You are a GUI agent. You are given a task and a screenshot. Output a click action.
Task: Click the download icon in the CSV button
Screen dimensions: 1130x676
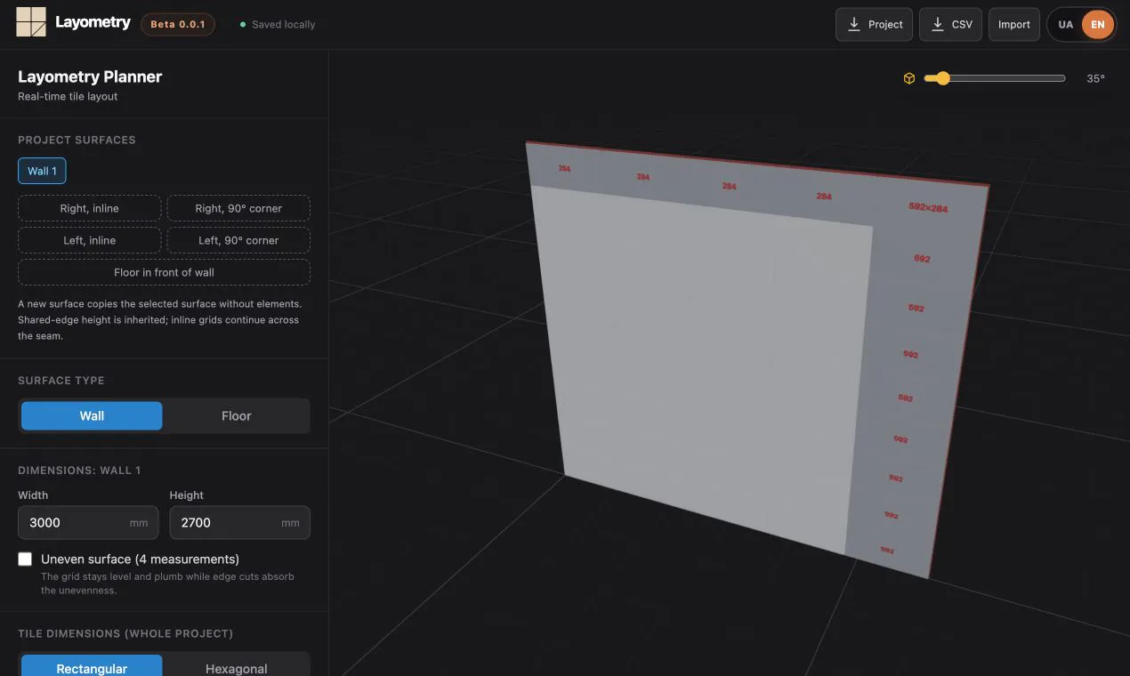938,24
